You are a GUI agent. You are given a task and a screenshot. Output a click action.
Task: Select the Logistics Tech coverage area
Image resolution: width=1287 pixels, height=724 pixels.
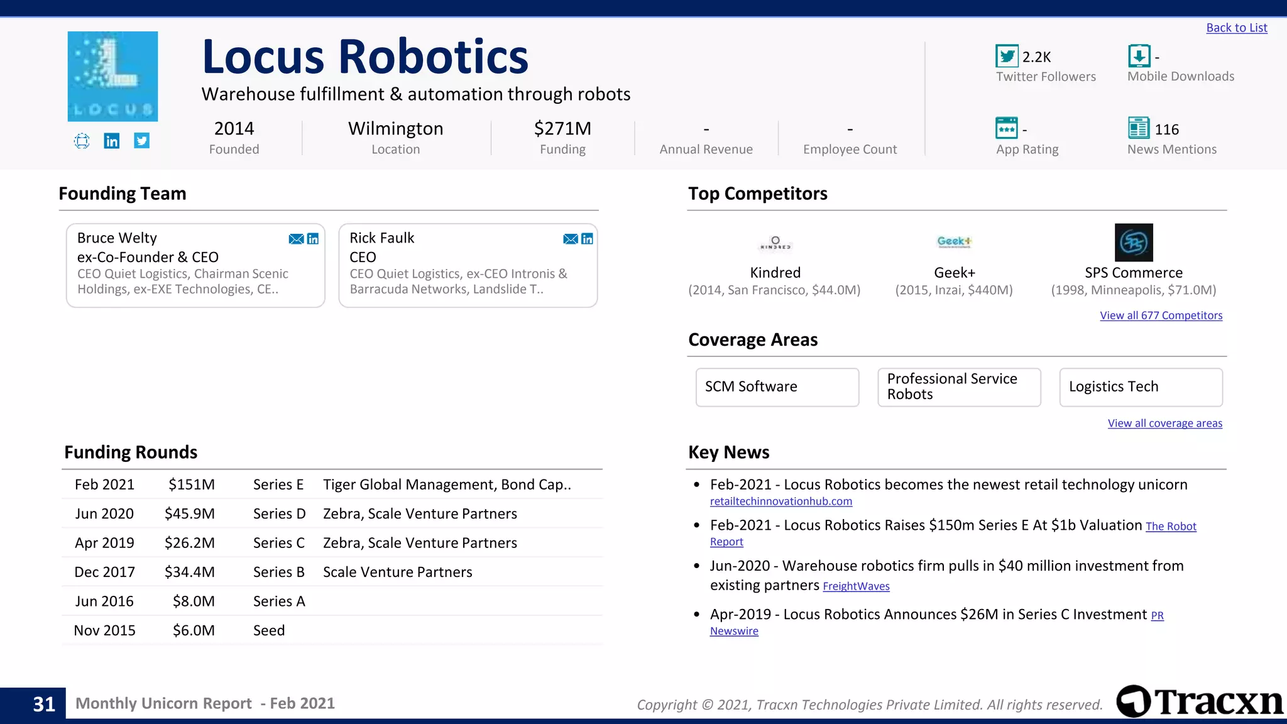pyautogui.click(x=1141, y=387)
